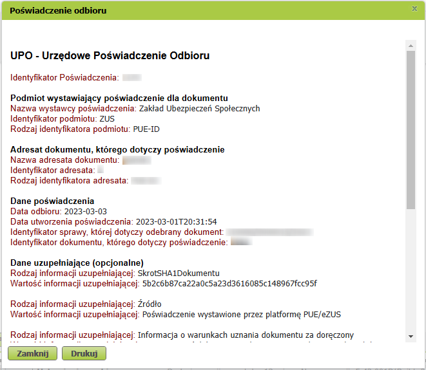This screenshot has height=370, width=426.
Task: Click the dialog title Poświadczenie odbioru
Action: [x=58, y=10]
